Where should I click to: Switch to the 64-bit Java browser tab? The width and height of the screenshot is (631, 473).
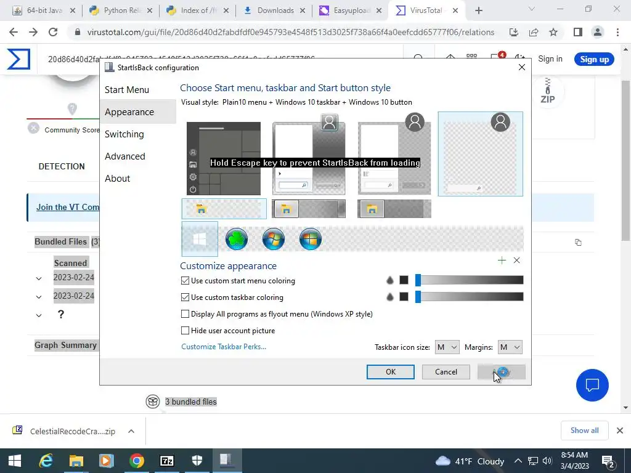tap(43, 10)
